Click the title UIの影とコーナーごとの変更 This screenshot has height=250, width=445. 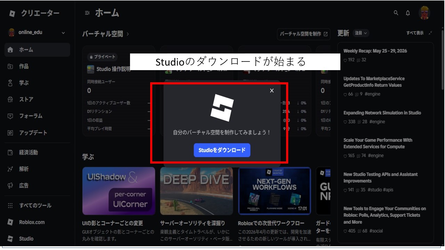coord(113,223)
